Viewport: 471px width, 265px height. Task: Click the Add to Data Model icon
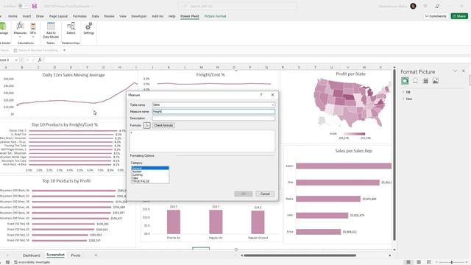51,26
